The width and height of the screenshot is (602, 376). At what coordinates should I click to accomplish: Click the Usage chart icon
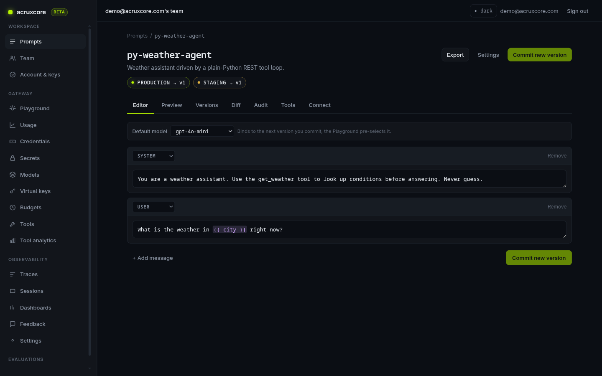13,125
